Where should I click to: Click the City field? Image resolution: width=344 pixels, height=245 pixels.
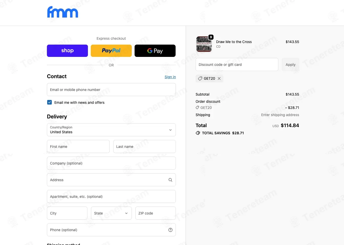67,213
